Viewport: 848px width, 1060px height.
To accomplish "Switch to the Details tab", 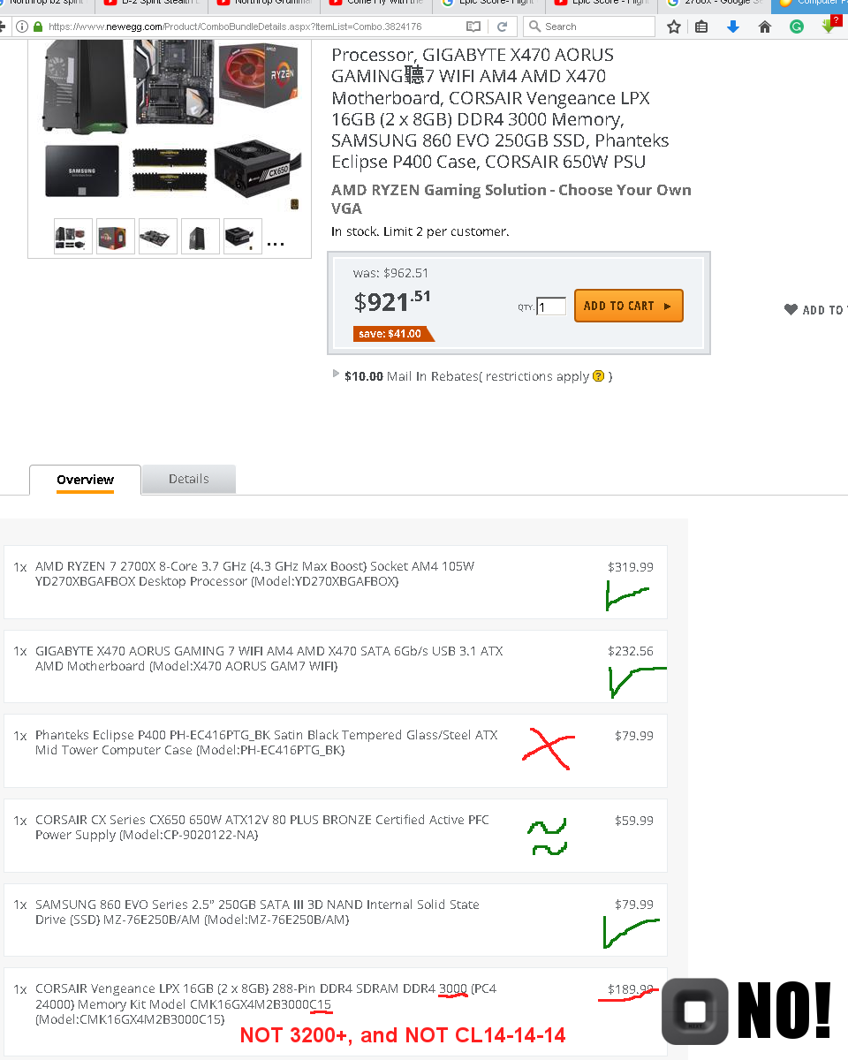I will tap(189, 479).
